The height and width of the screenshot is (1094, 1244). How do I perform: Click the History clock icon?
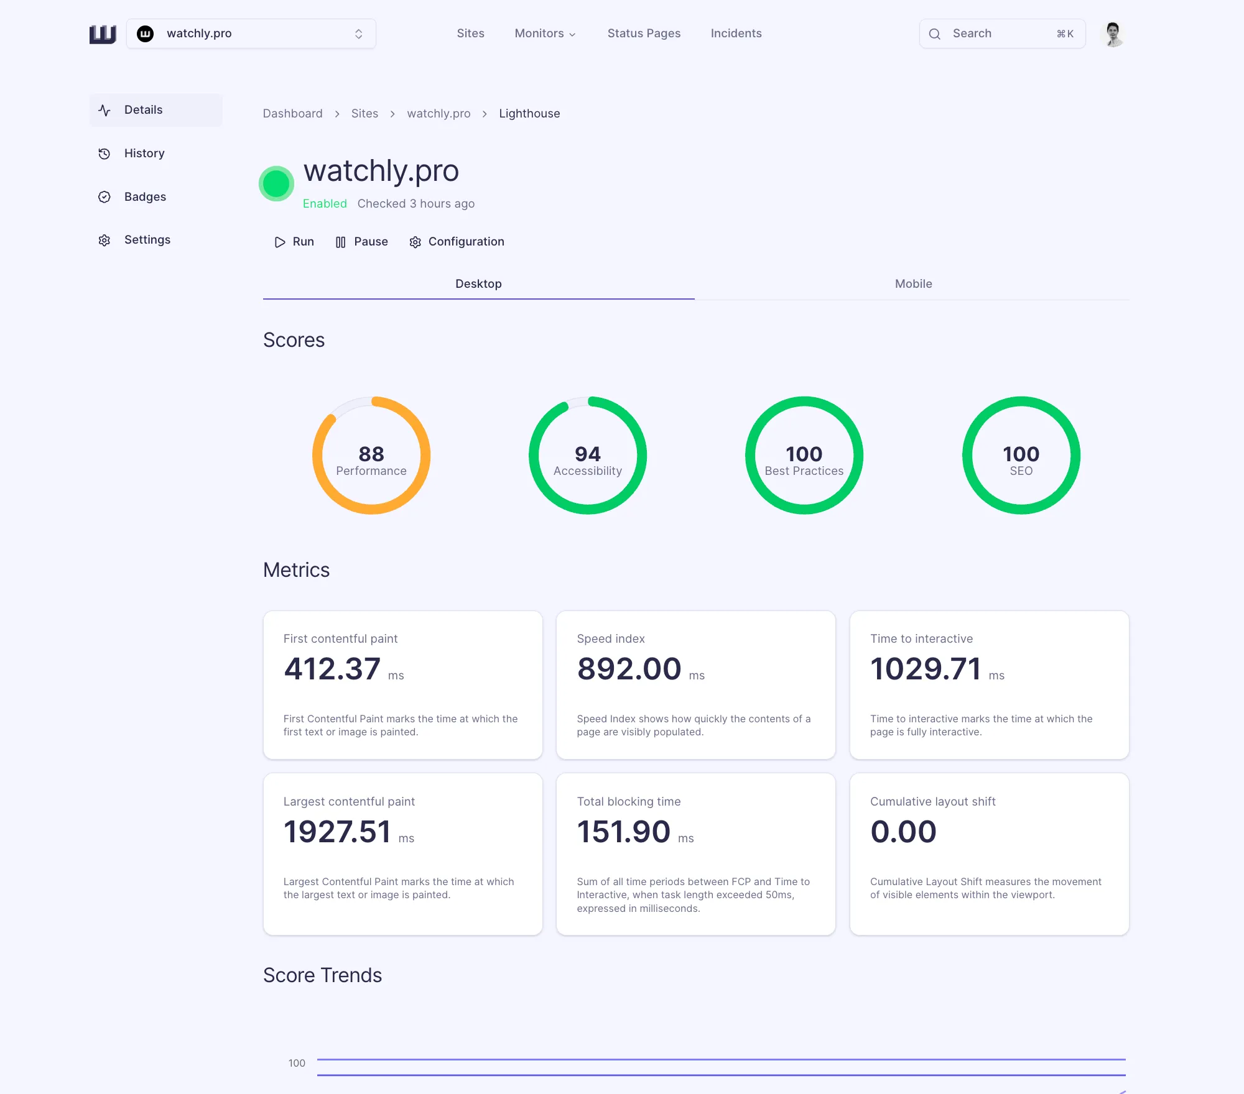point(104,154)
